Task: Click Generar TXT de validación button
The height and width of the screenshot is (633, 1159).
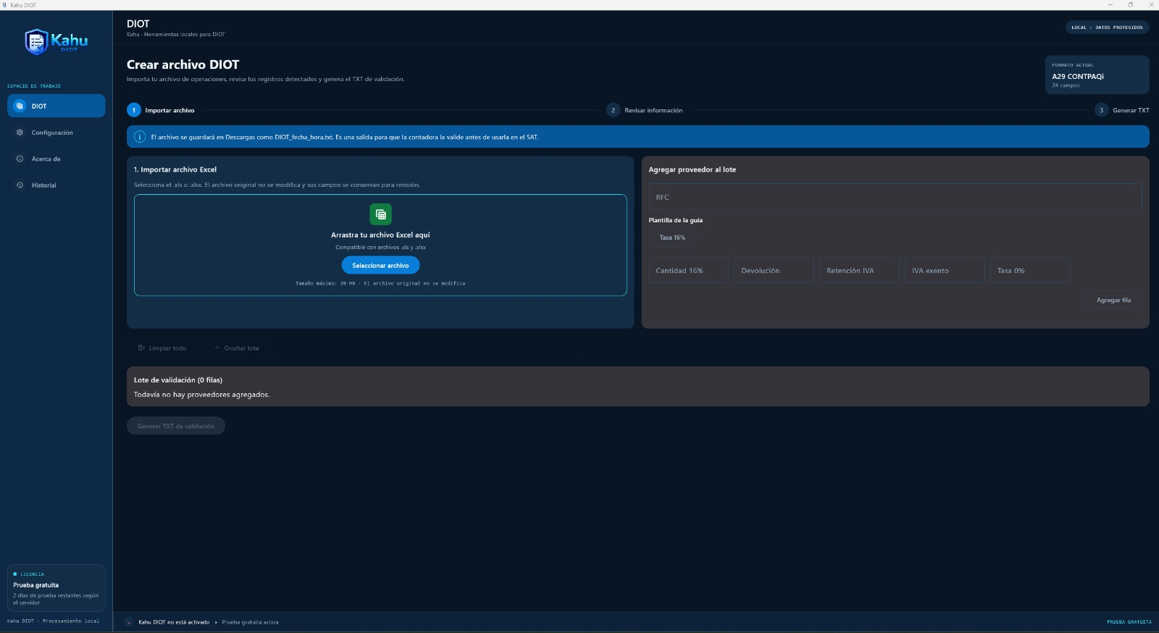Action: (x=176, y=426)
